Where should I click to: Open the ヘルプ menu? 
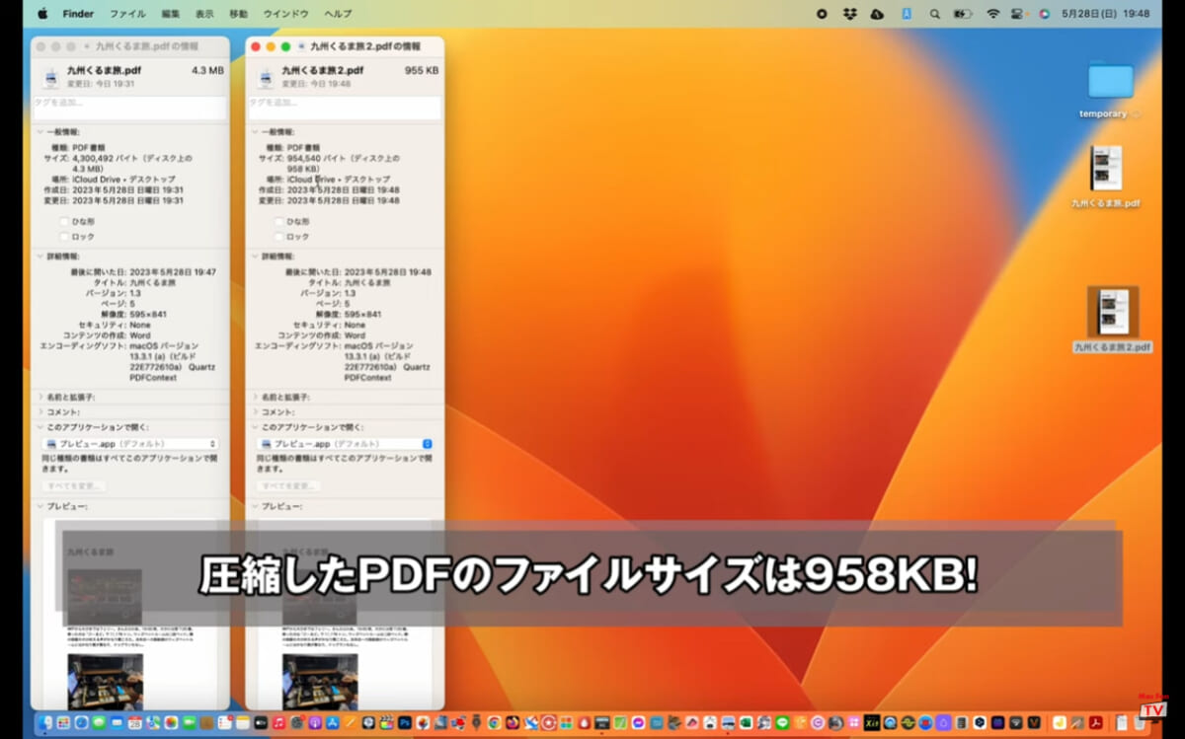[338, 14]
